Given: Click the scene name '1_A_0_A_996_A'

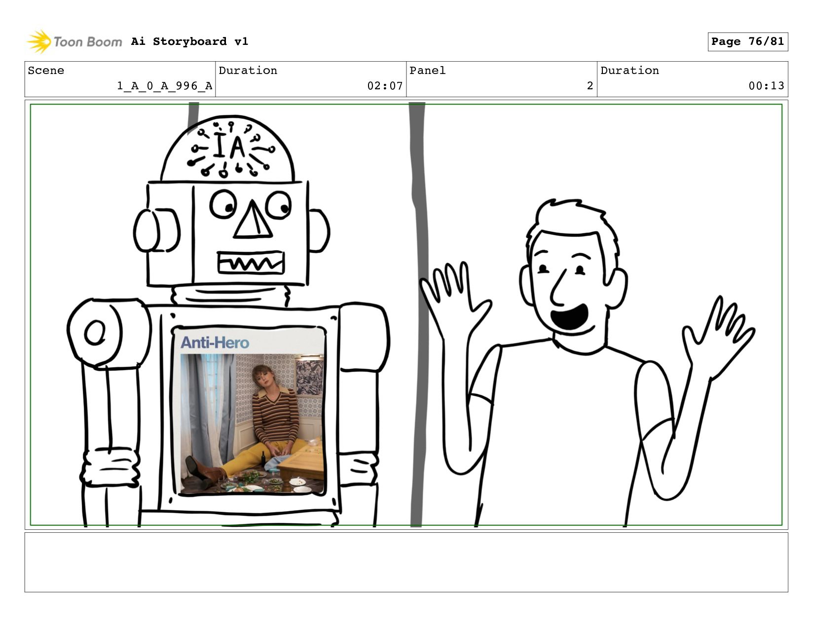Looking at the screenshot, I should (x=164, y=86).
